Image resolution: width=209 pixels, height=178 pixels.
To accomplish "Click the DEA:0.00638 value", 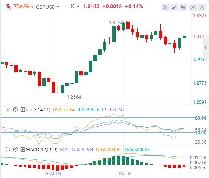I will [x=137, y=149].
